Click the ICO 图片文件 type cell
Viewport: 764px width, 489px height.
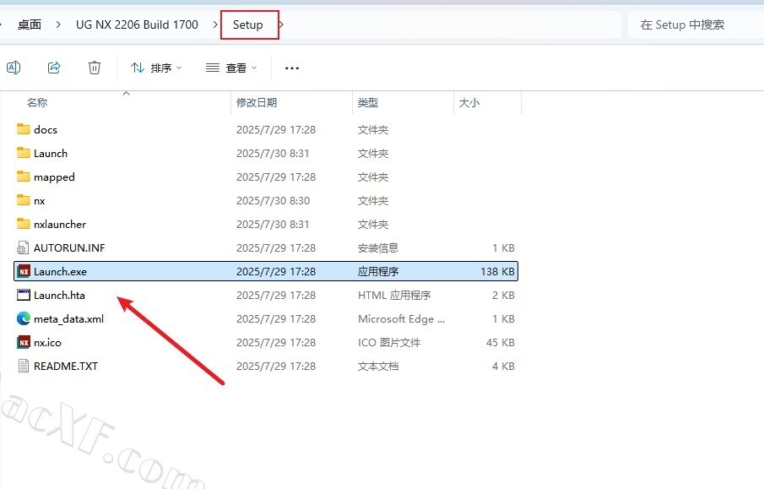tap(389, 343)
